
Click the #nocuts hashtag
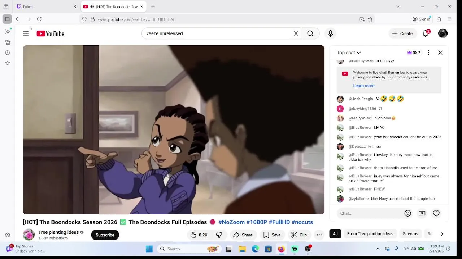[x=302, y=222]
